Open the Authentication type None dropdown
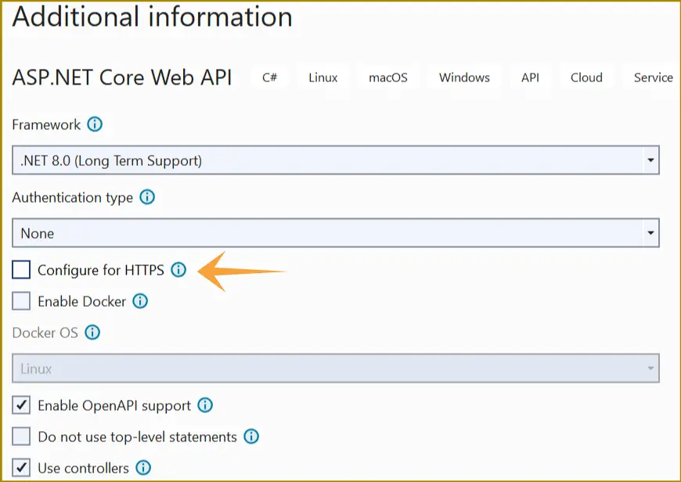The width and height of the screenshot is (681, 482). pos(336,232)
